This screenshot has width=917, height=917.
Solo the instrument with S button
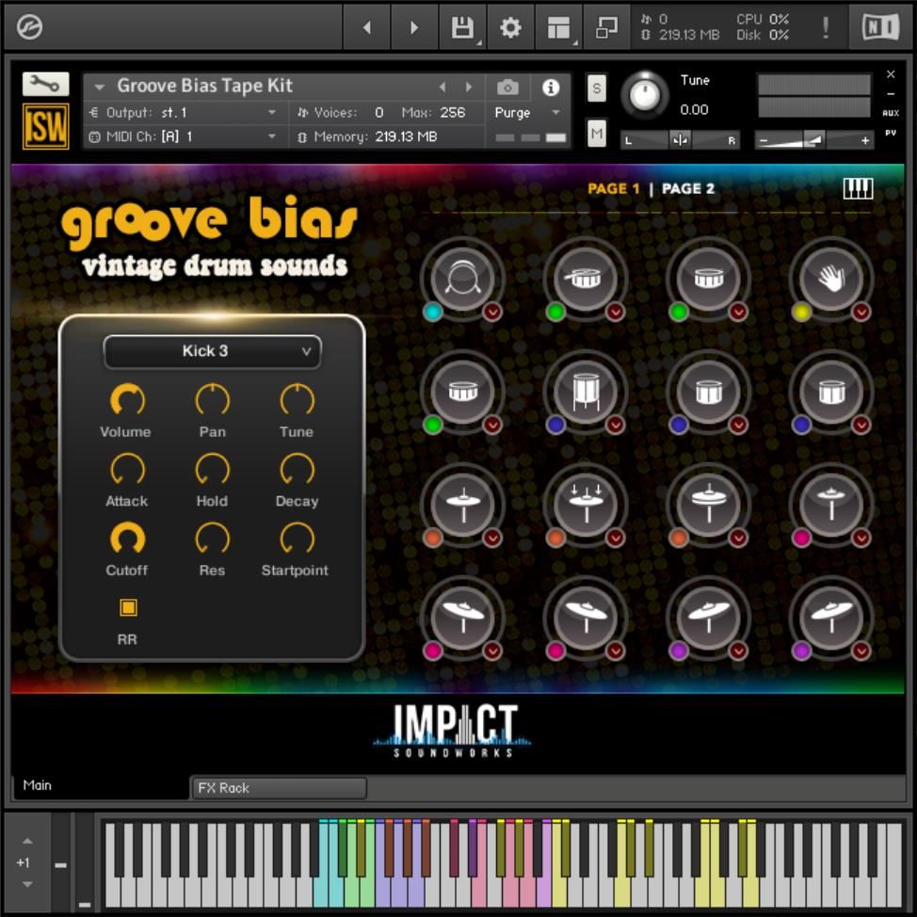pos(596,88)
